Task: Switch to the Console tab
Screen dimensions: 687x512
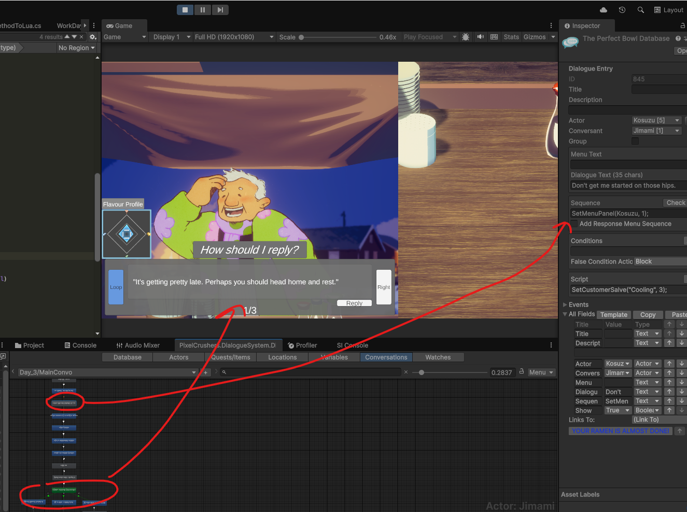Action: [x=80, y=345]
